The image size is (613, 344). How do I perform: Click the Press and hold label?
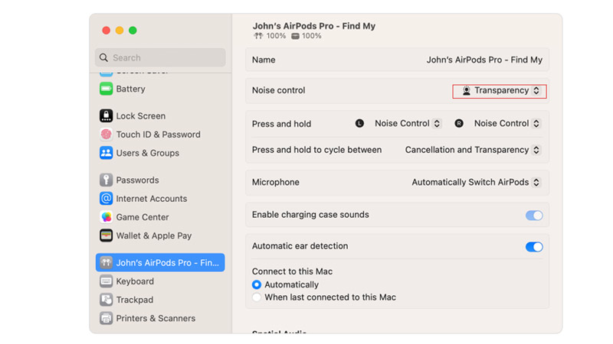click(281, 124)
